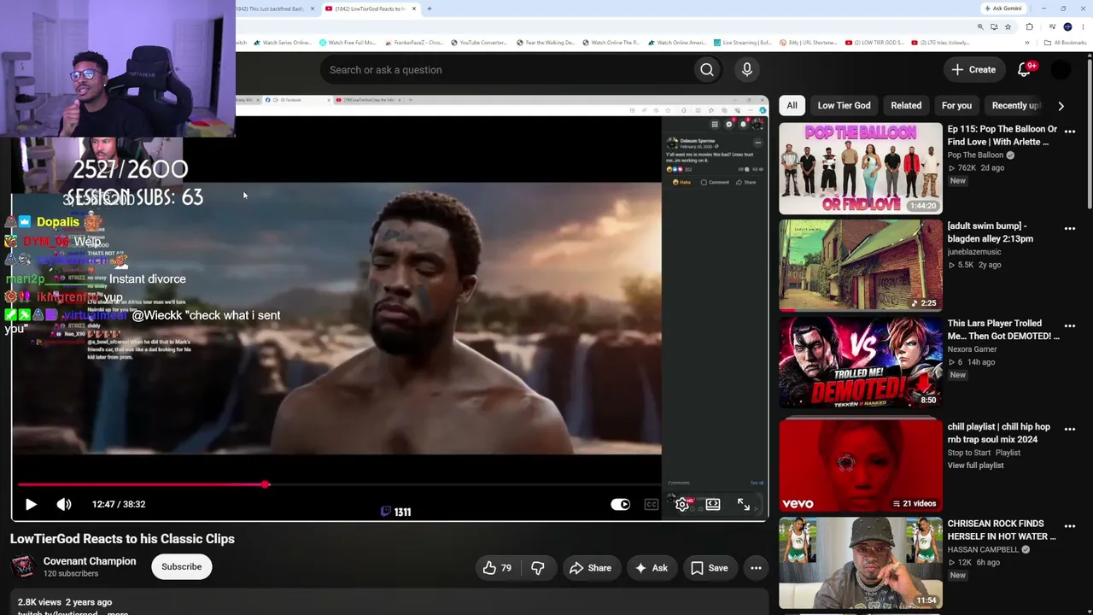Viewport: 1093px width, 615px height.
Task: Toggle the autoplay switch in the player
Action: tap(620, 504)
